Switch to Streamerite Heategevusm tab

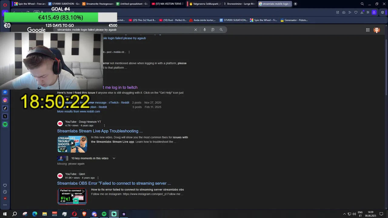point(98,4)
